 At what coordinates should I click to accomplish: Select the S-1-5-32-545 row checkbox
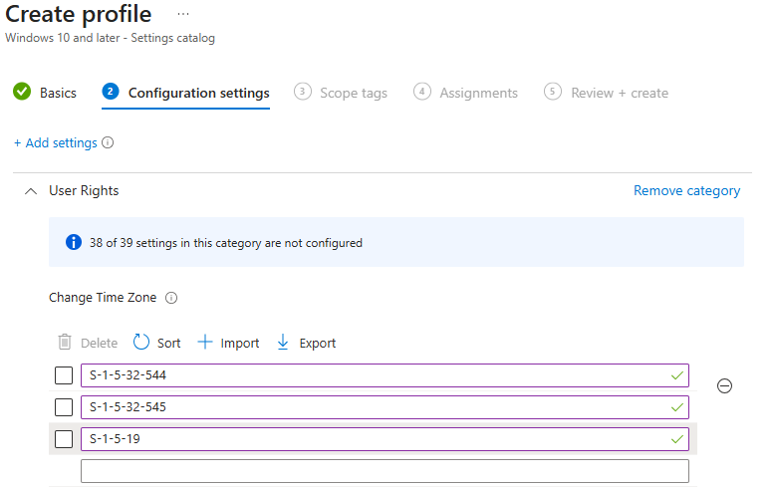(64, 407)
